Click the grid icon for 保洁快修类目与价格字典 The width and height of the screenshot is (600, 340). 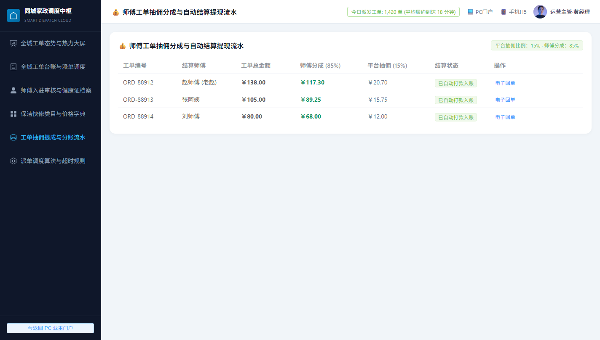click(13, 114)
